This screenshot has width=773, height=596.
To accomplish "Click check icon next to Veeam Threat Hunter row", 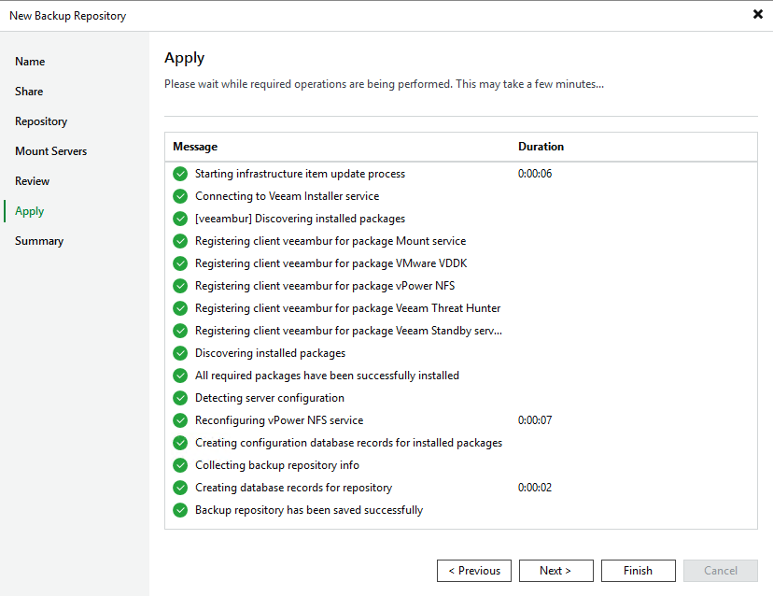I will tap(180, 308).
